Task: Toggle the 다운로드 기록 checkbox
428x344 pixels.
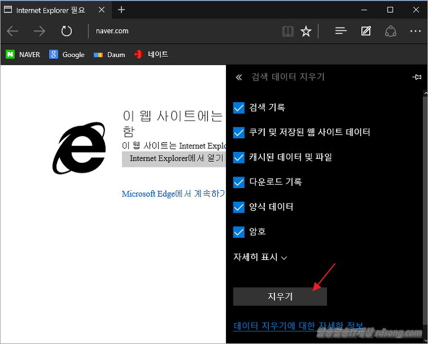Action: [x=239, y=182]
